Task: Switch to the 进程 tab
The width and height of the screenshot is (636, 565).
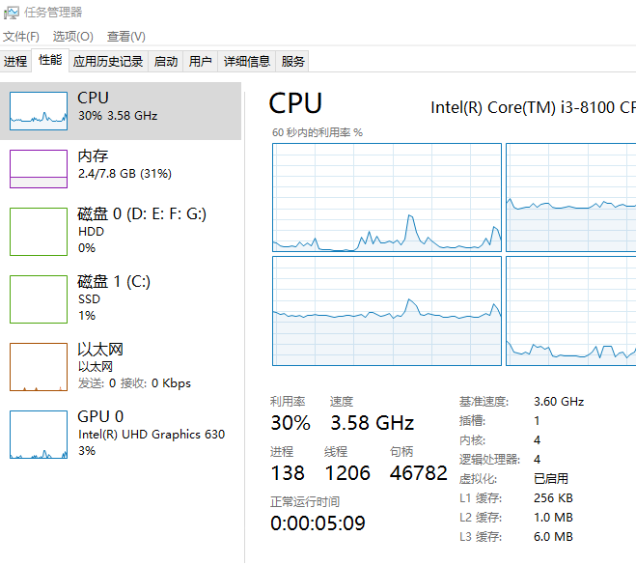Action: [15, 61]
